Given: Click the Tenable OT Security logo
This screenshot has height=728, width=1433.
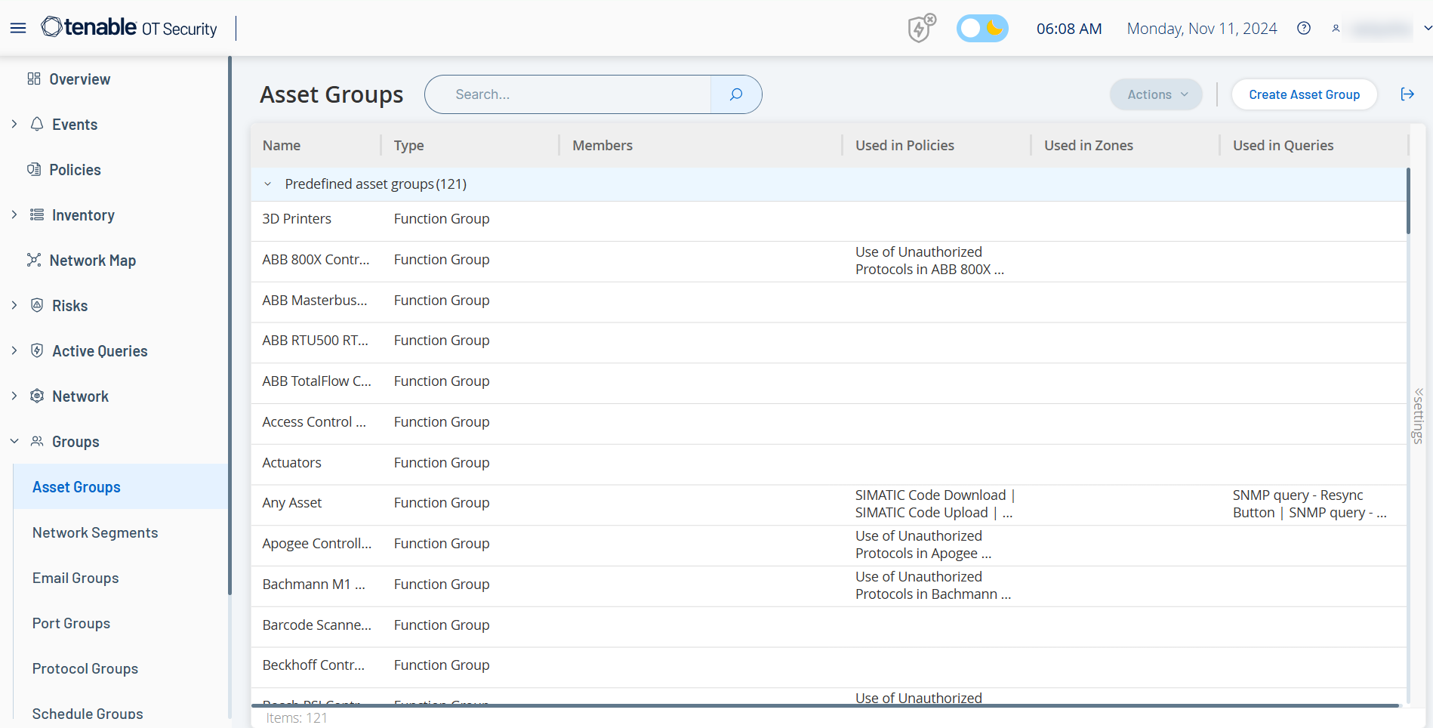Looking at the screenshot, I should pyautogui.click(x=129, y=28).
